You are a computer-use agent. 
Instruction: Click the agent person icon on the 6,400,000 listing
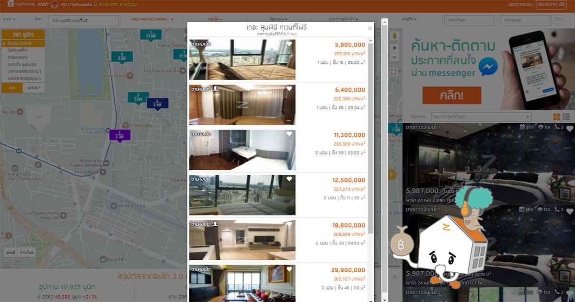[215, 89]
